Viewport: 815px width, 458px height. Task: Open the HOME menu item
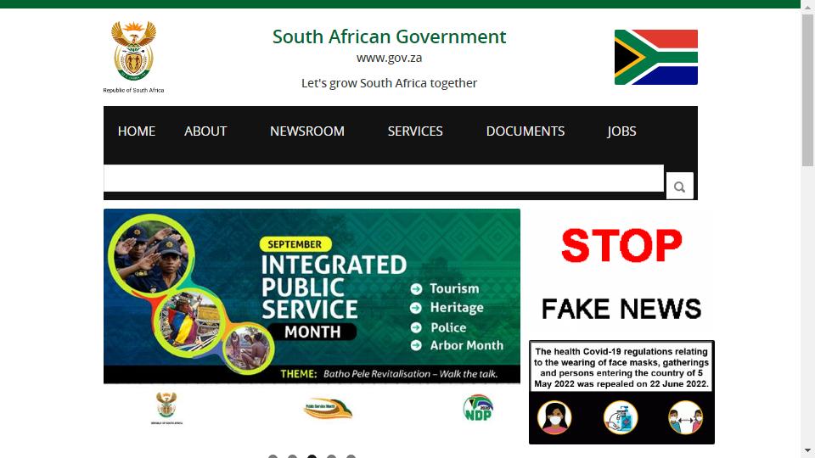pos(137,131)
